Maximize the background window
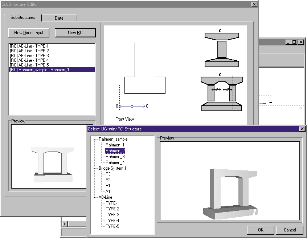This screenshot has height=238, width=307. coord(294,42)
